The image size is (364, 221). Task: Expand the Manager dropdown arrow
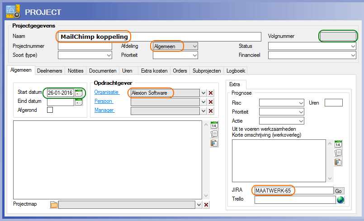click(x=203, y=111)
